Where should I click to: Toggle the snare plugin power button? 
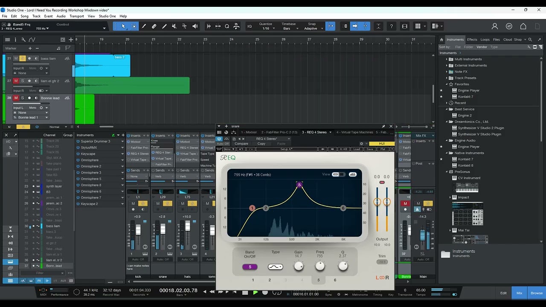pyautogui.click(x=219, y=139)
